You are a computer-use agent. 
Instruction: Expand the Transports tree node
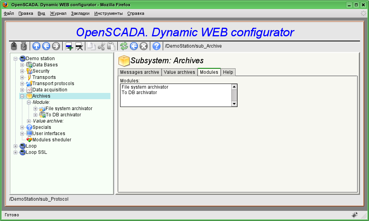tap(22, 77)
